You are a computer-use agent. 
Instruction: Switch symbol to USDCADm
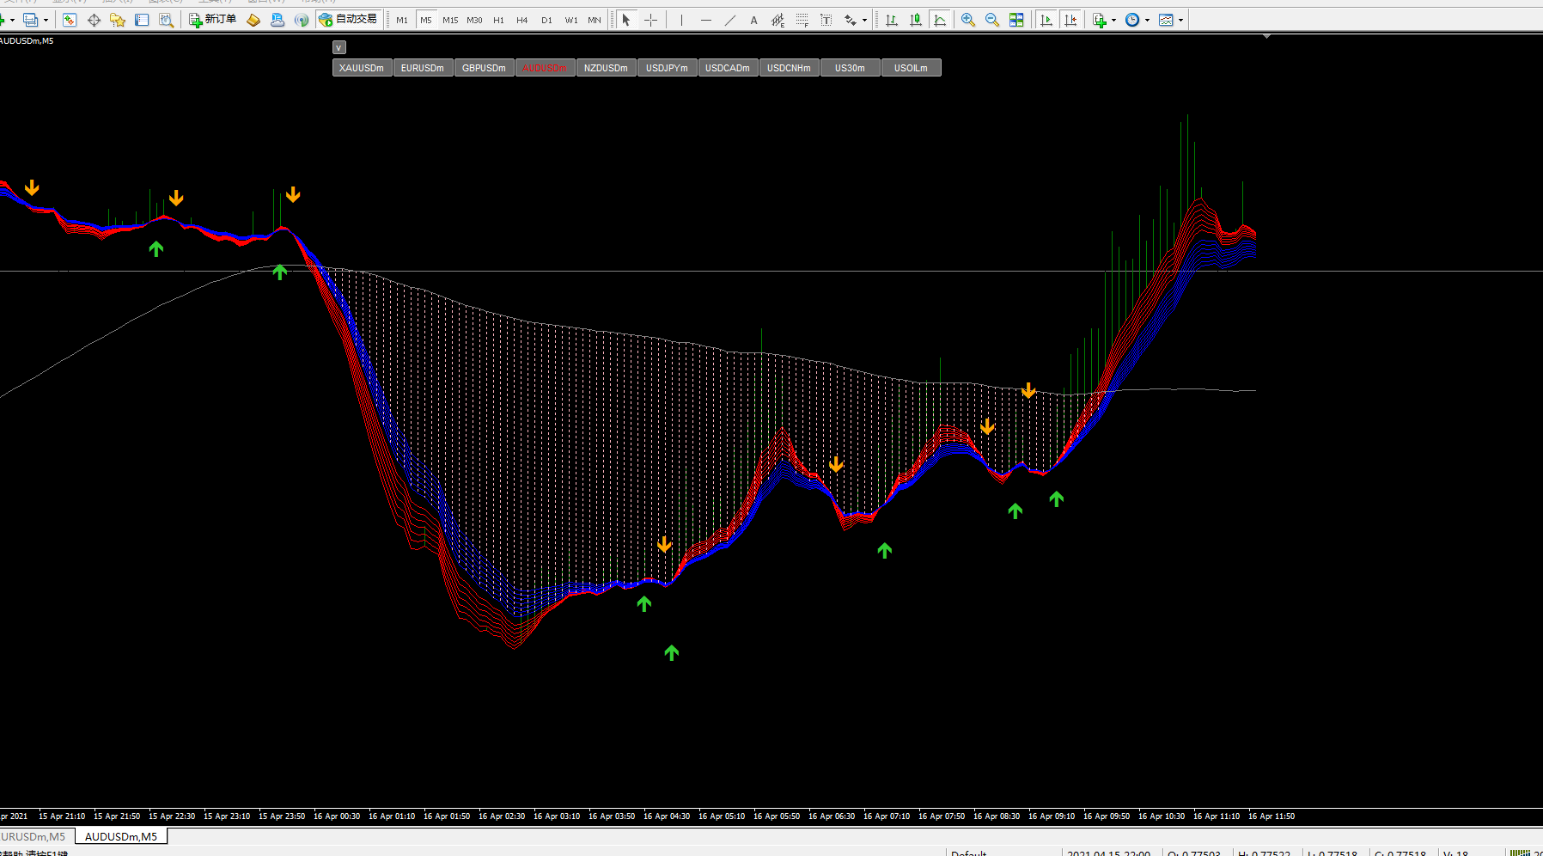(728, 68)
